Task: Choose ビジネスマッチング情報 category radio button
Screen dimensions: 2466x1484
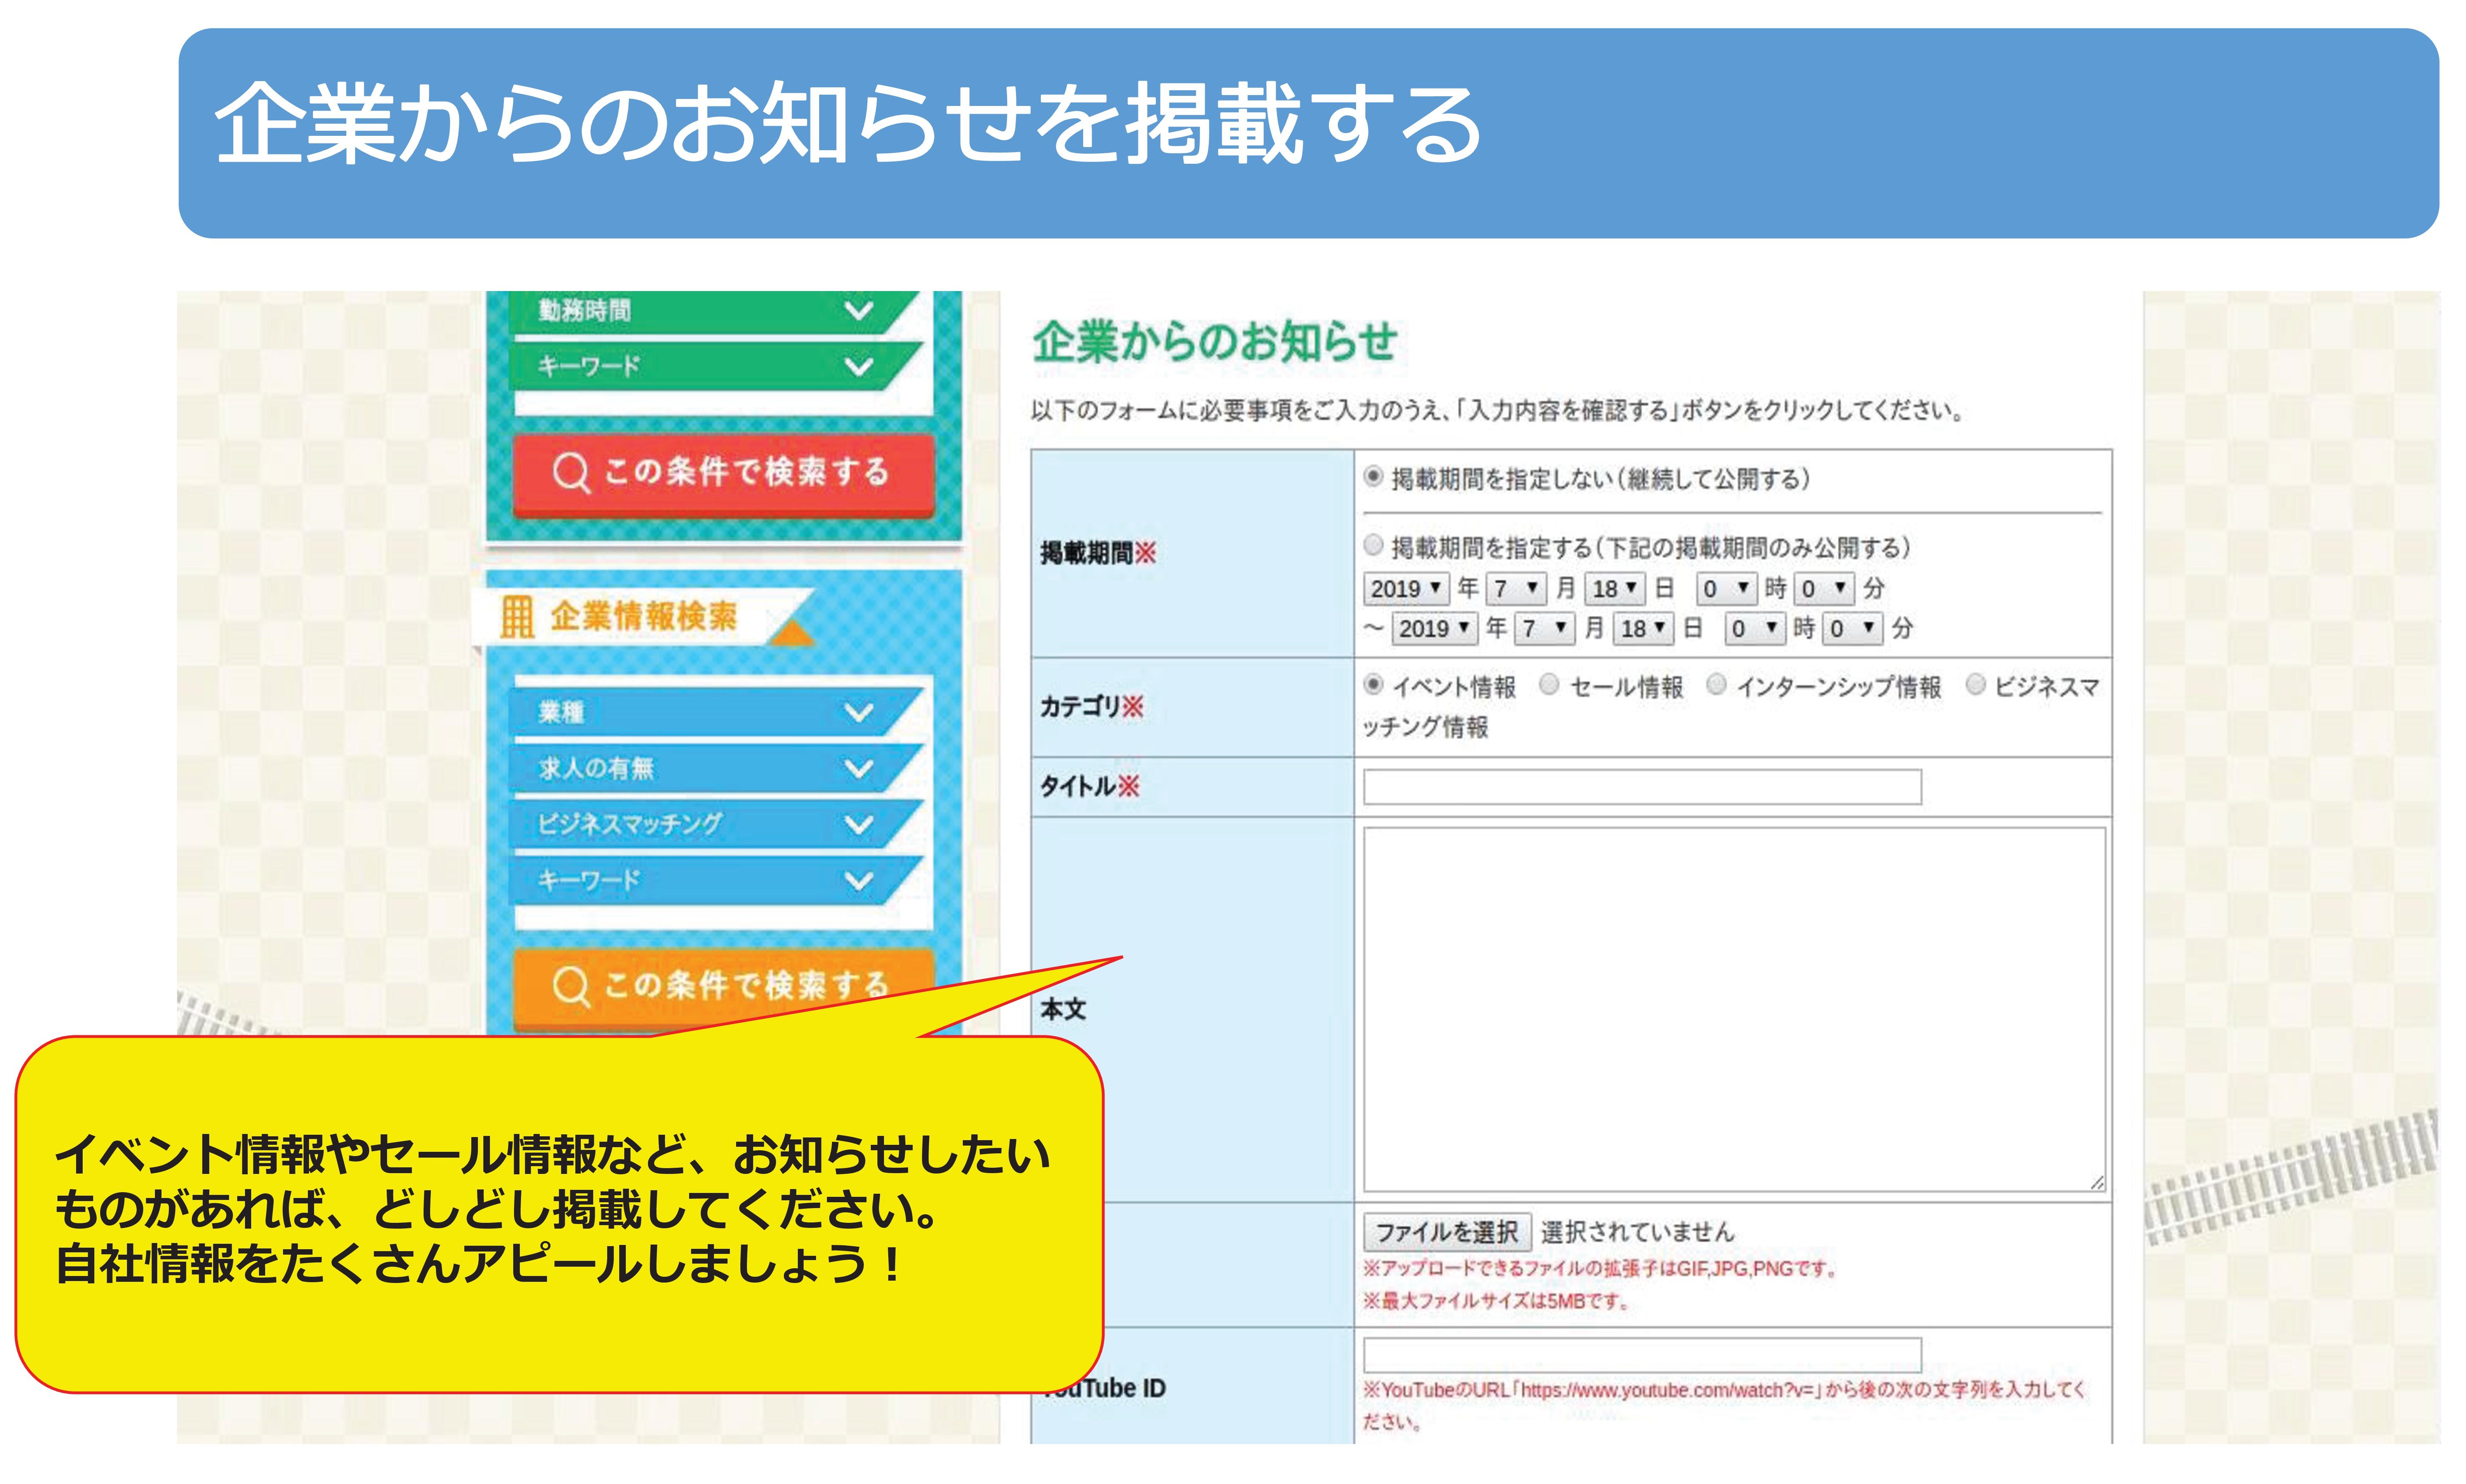Action: click(1975, 684)
